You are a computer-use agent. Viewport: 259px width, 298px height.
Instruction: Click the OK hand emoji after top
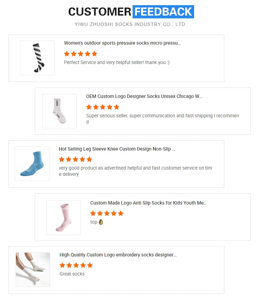(x=101, y=222)
